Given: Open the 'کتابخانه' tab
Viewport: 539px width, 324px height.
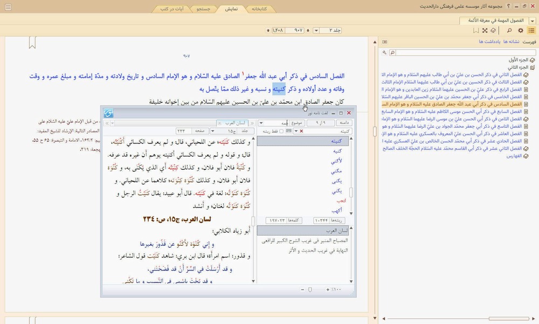Looking at the screenshot, I should tap(260, 9).
